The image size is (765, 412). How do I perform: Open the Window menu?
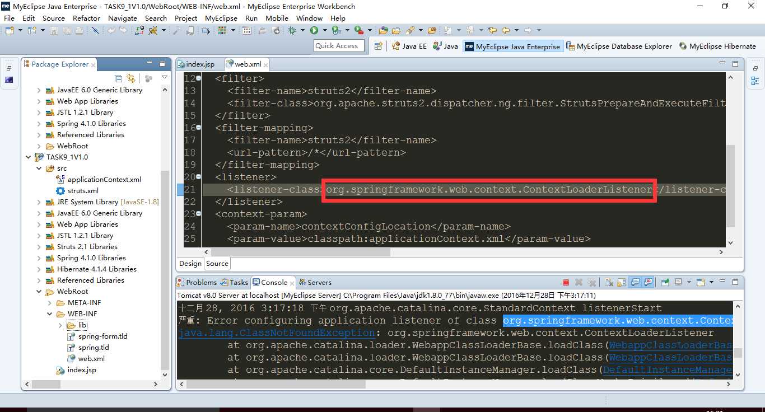point(309,18)
